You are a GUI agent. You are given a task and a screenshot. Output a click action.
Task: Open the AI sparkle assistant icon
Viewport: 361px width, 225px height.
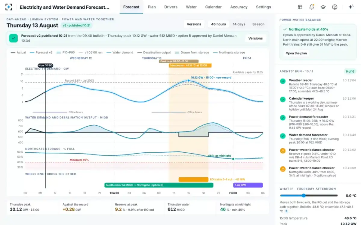pyautogui.click(x=351, y=7)
